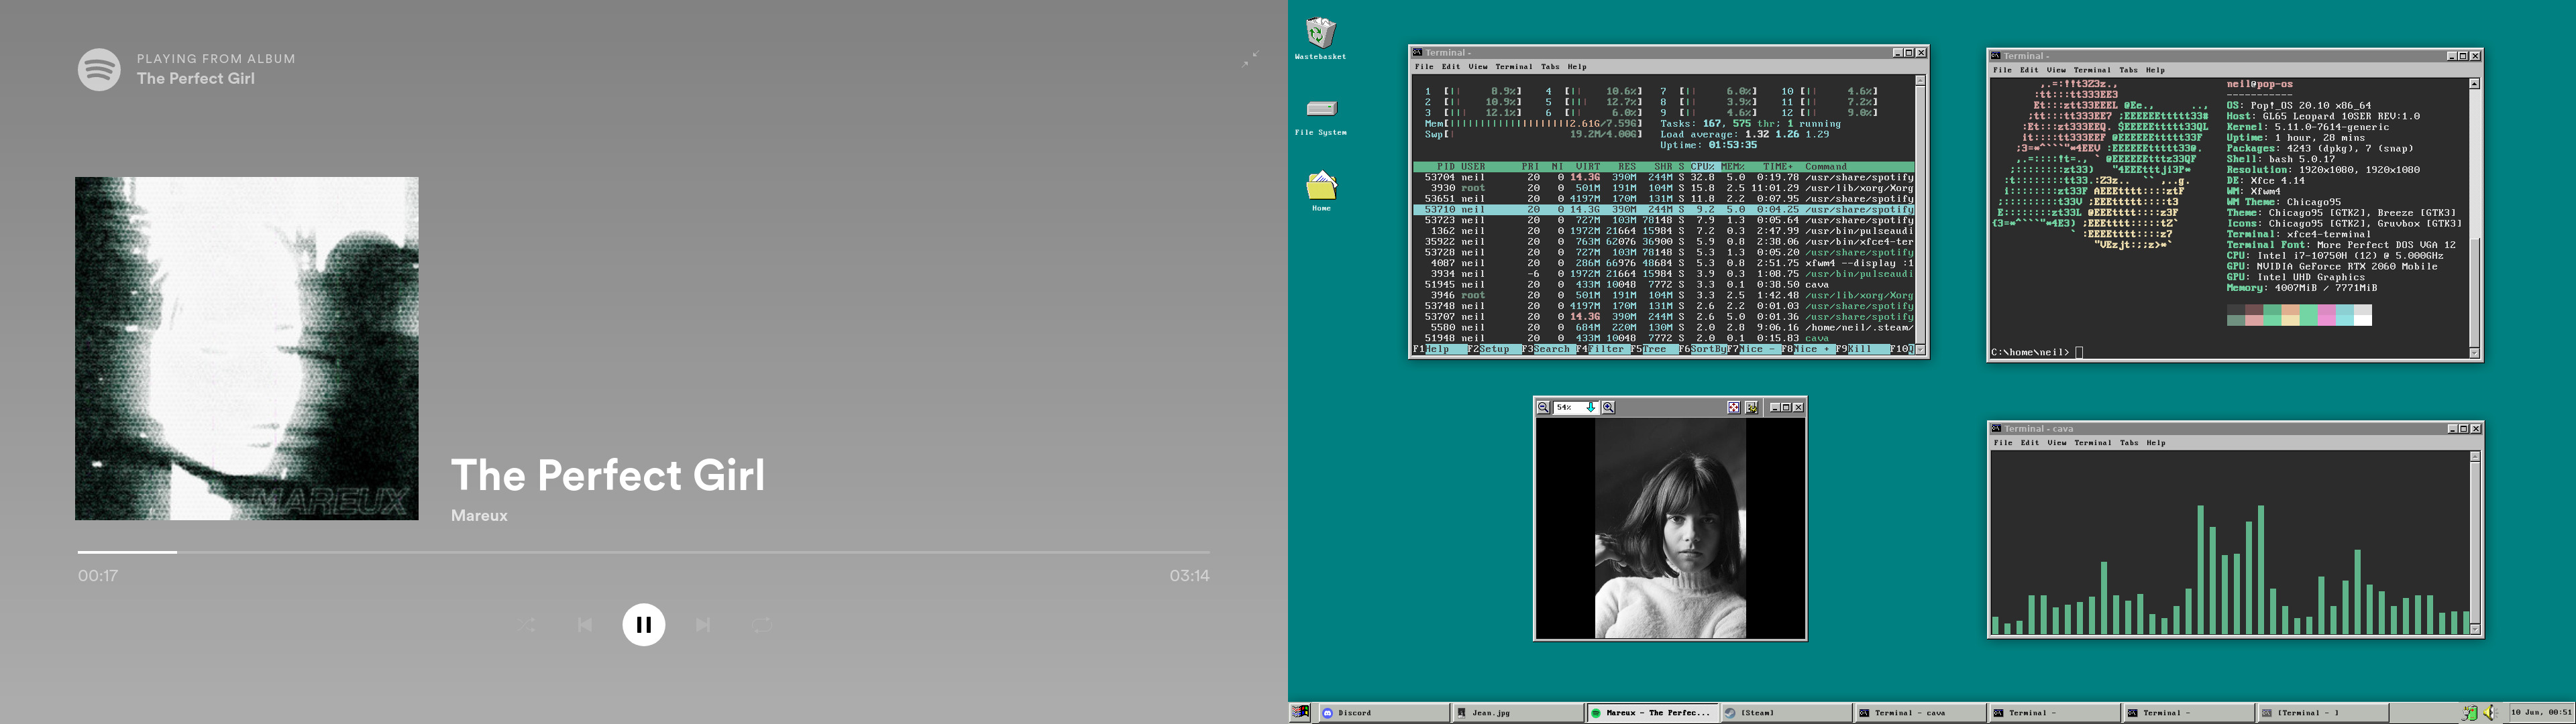Click the zoom out magnifier in image viewer
Image resolution: width=2576 pixels, height=724 pixels.
[1544, 407]
